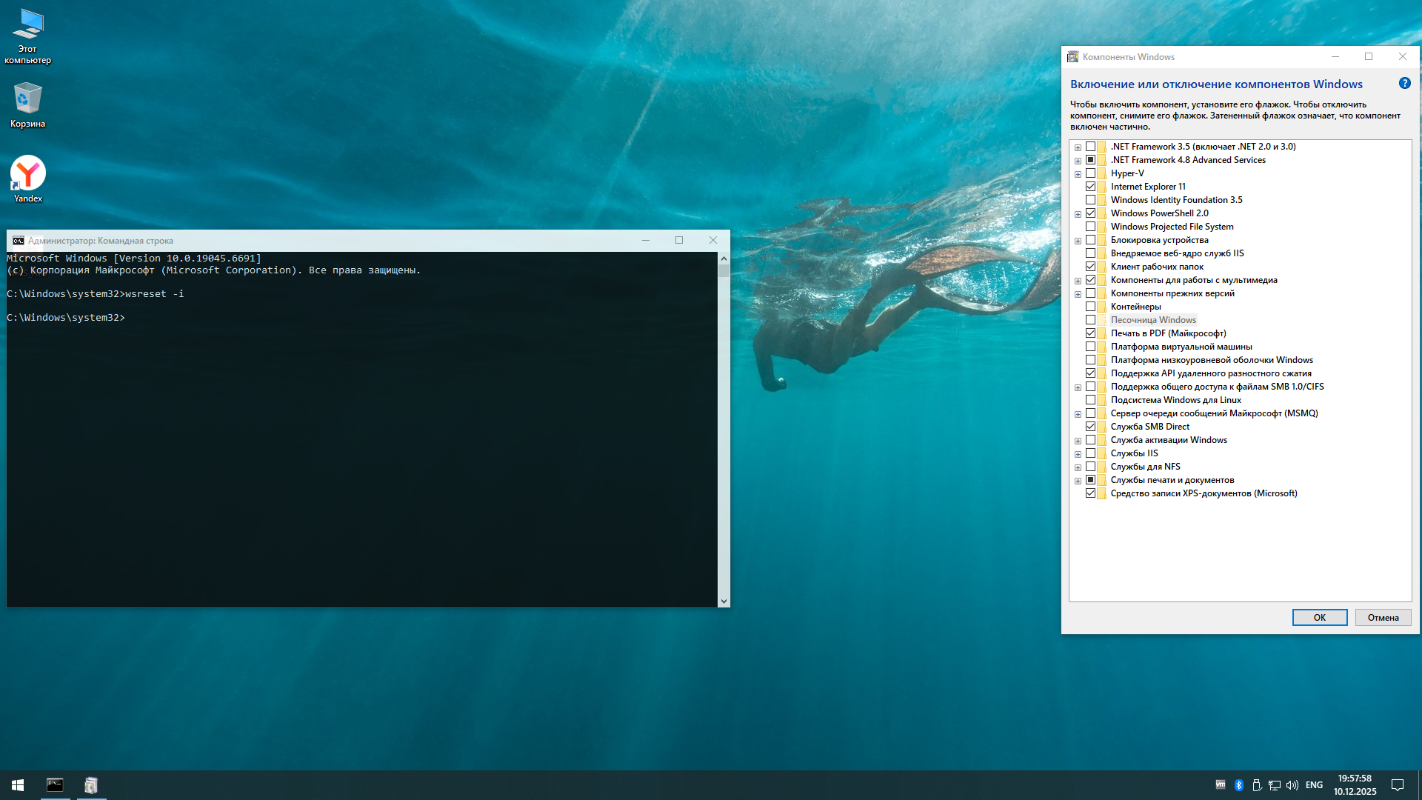1422x800 pixels.
Task: Uncheck the Internet Explorer 11 checkbox
Action: (x=1090, y=187)
